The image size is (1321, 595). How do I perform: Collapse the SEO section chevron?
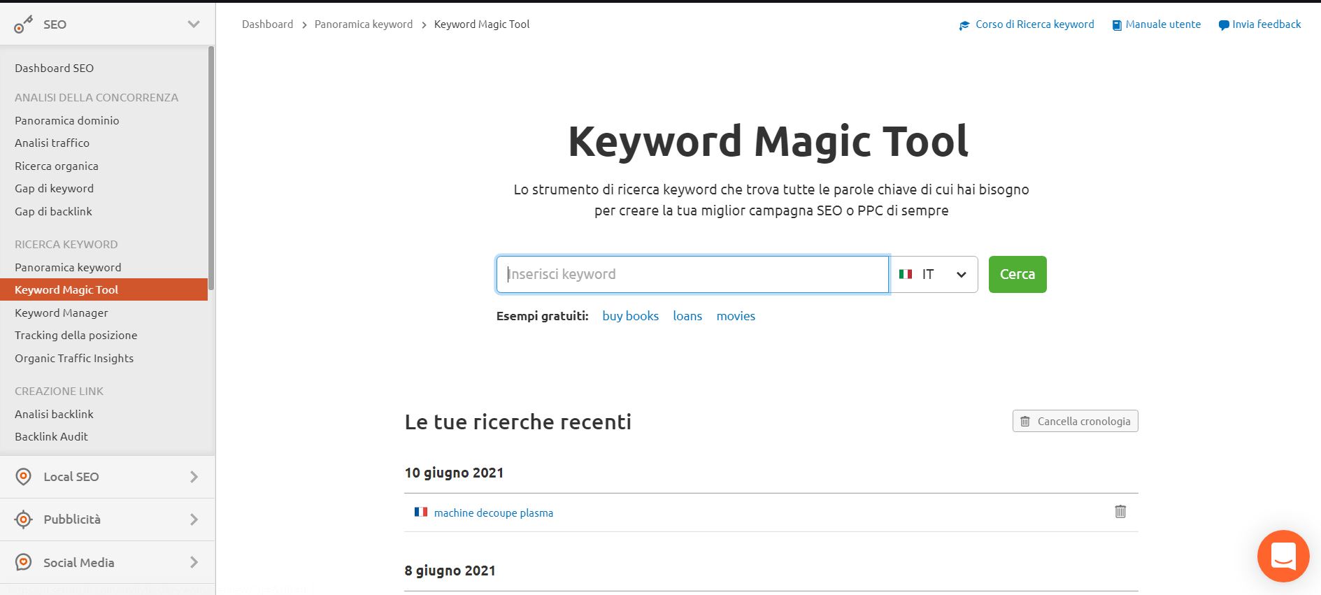pos(194,24)
